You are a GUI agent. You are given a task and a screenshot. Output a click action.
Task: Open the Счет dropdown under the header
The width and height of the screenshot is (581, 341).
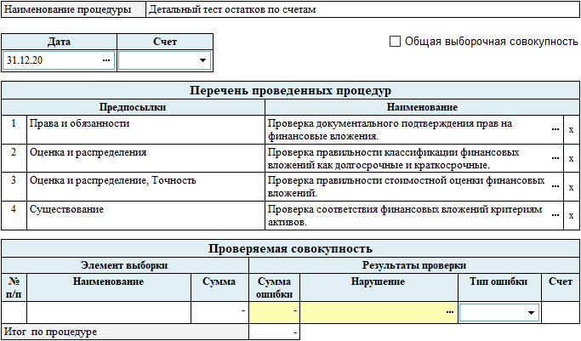point(202,60)
